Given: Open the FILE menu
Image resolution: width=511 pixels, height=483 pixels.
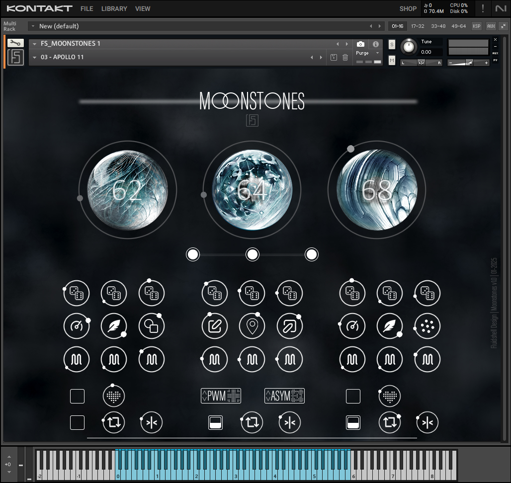Looking at the screenshot, I should tap(86, 9).
